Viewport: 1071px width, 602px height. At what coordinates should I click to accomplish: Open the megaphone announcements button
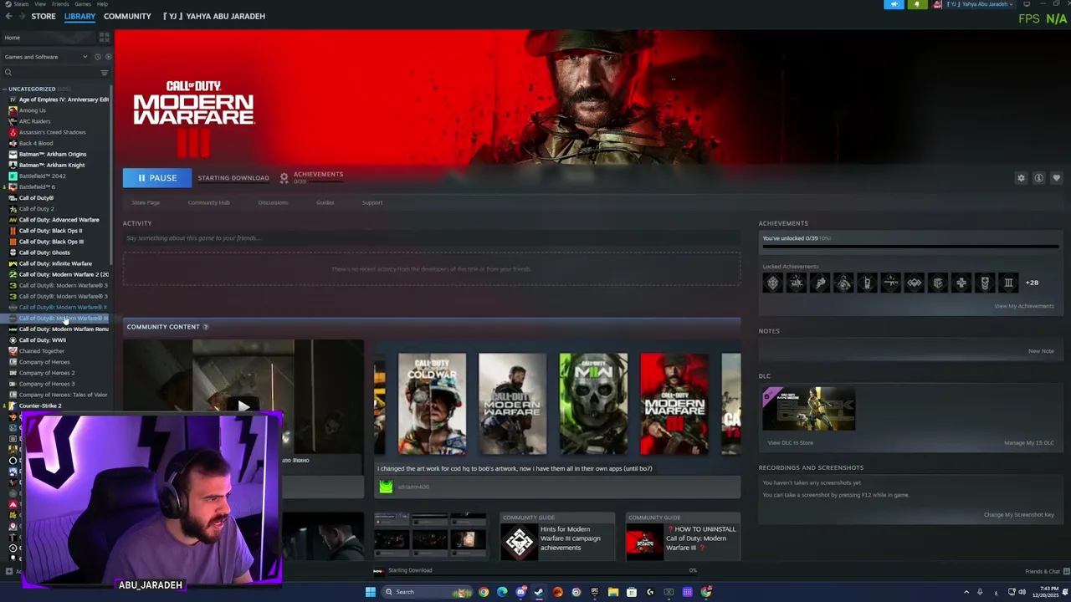click(894, 4)
